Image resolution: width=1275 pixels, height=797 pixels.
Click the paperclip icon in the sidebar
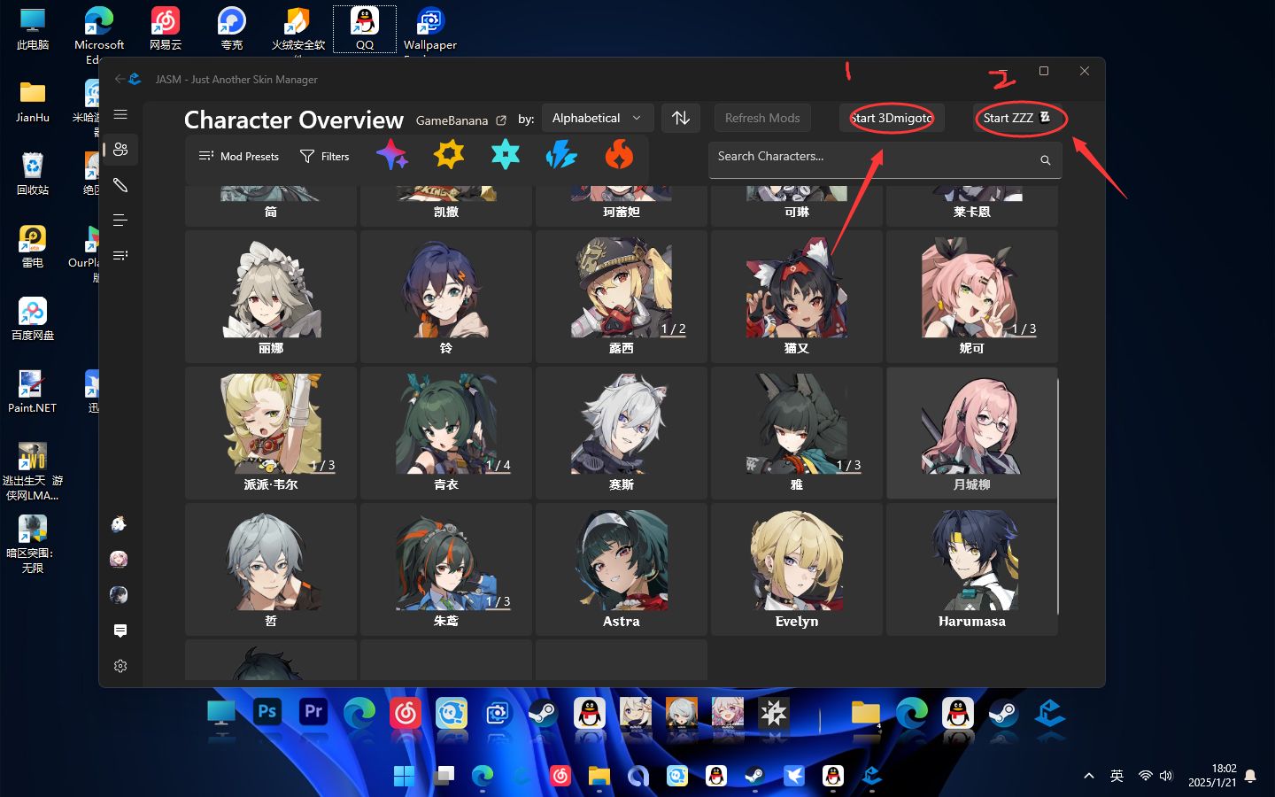[x=120, y=185]
